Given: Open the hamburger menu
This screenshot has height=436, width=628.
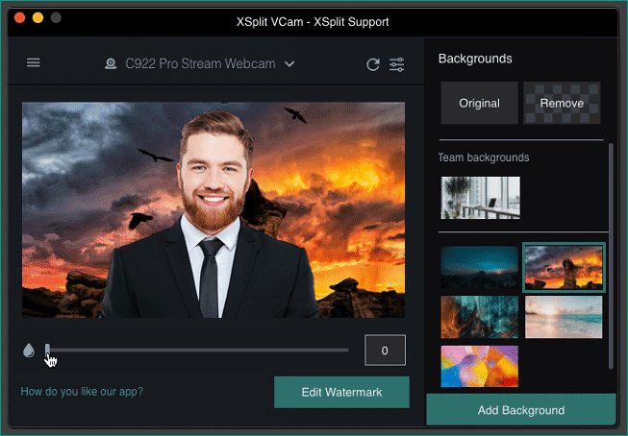Looking at the screenshot, I should (x=34, y=62).
